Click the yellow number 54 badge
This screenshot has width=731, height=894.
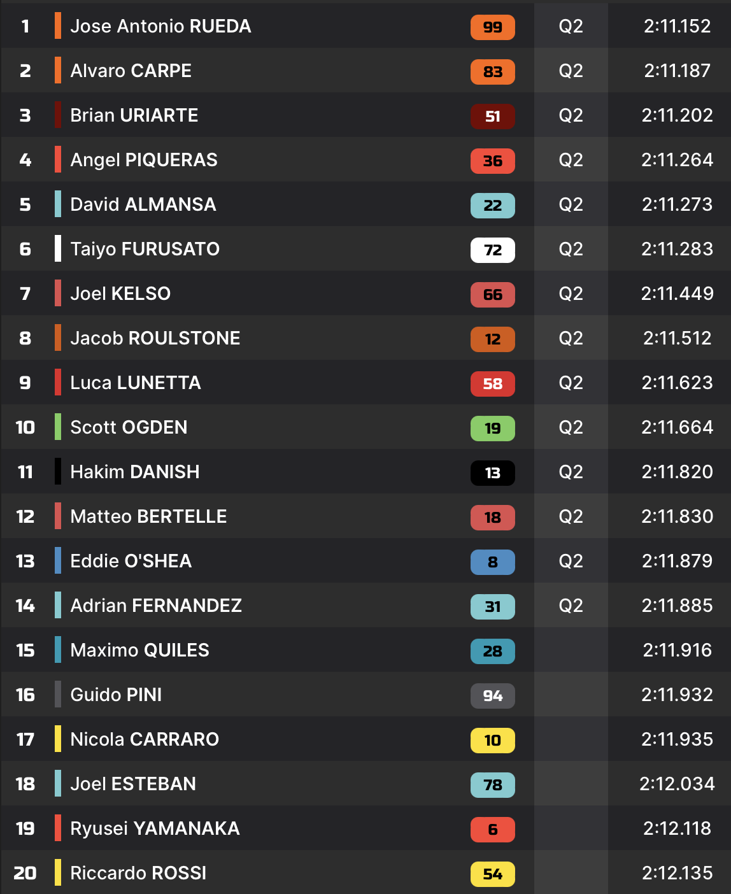point(492,874)
